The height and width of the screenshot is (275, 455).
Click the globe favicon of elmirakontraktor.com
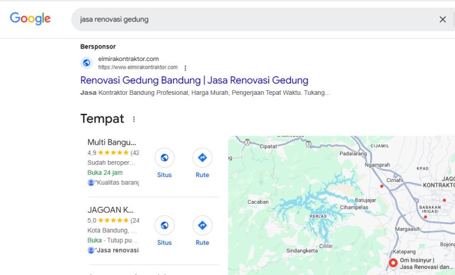coord(86,63)
